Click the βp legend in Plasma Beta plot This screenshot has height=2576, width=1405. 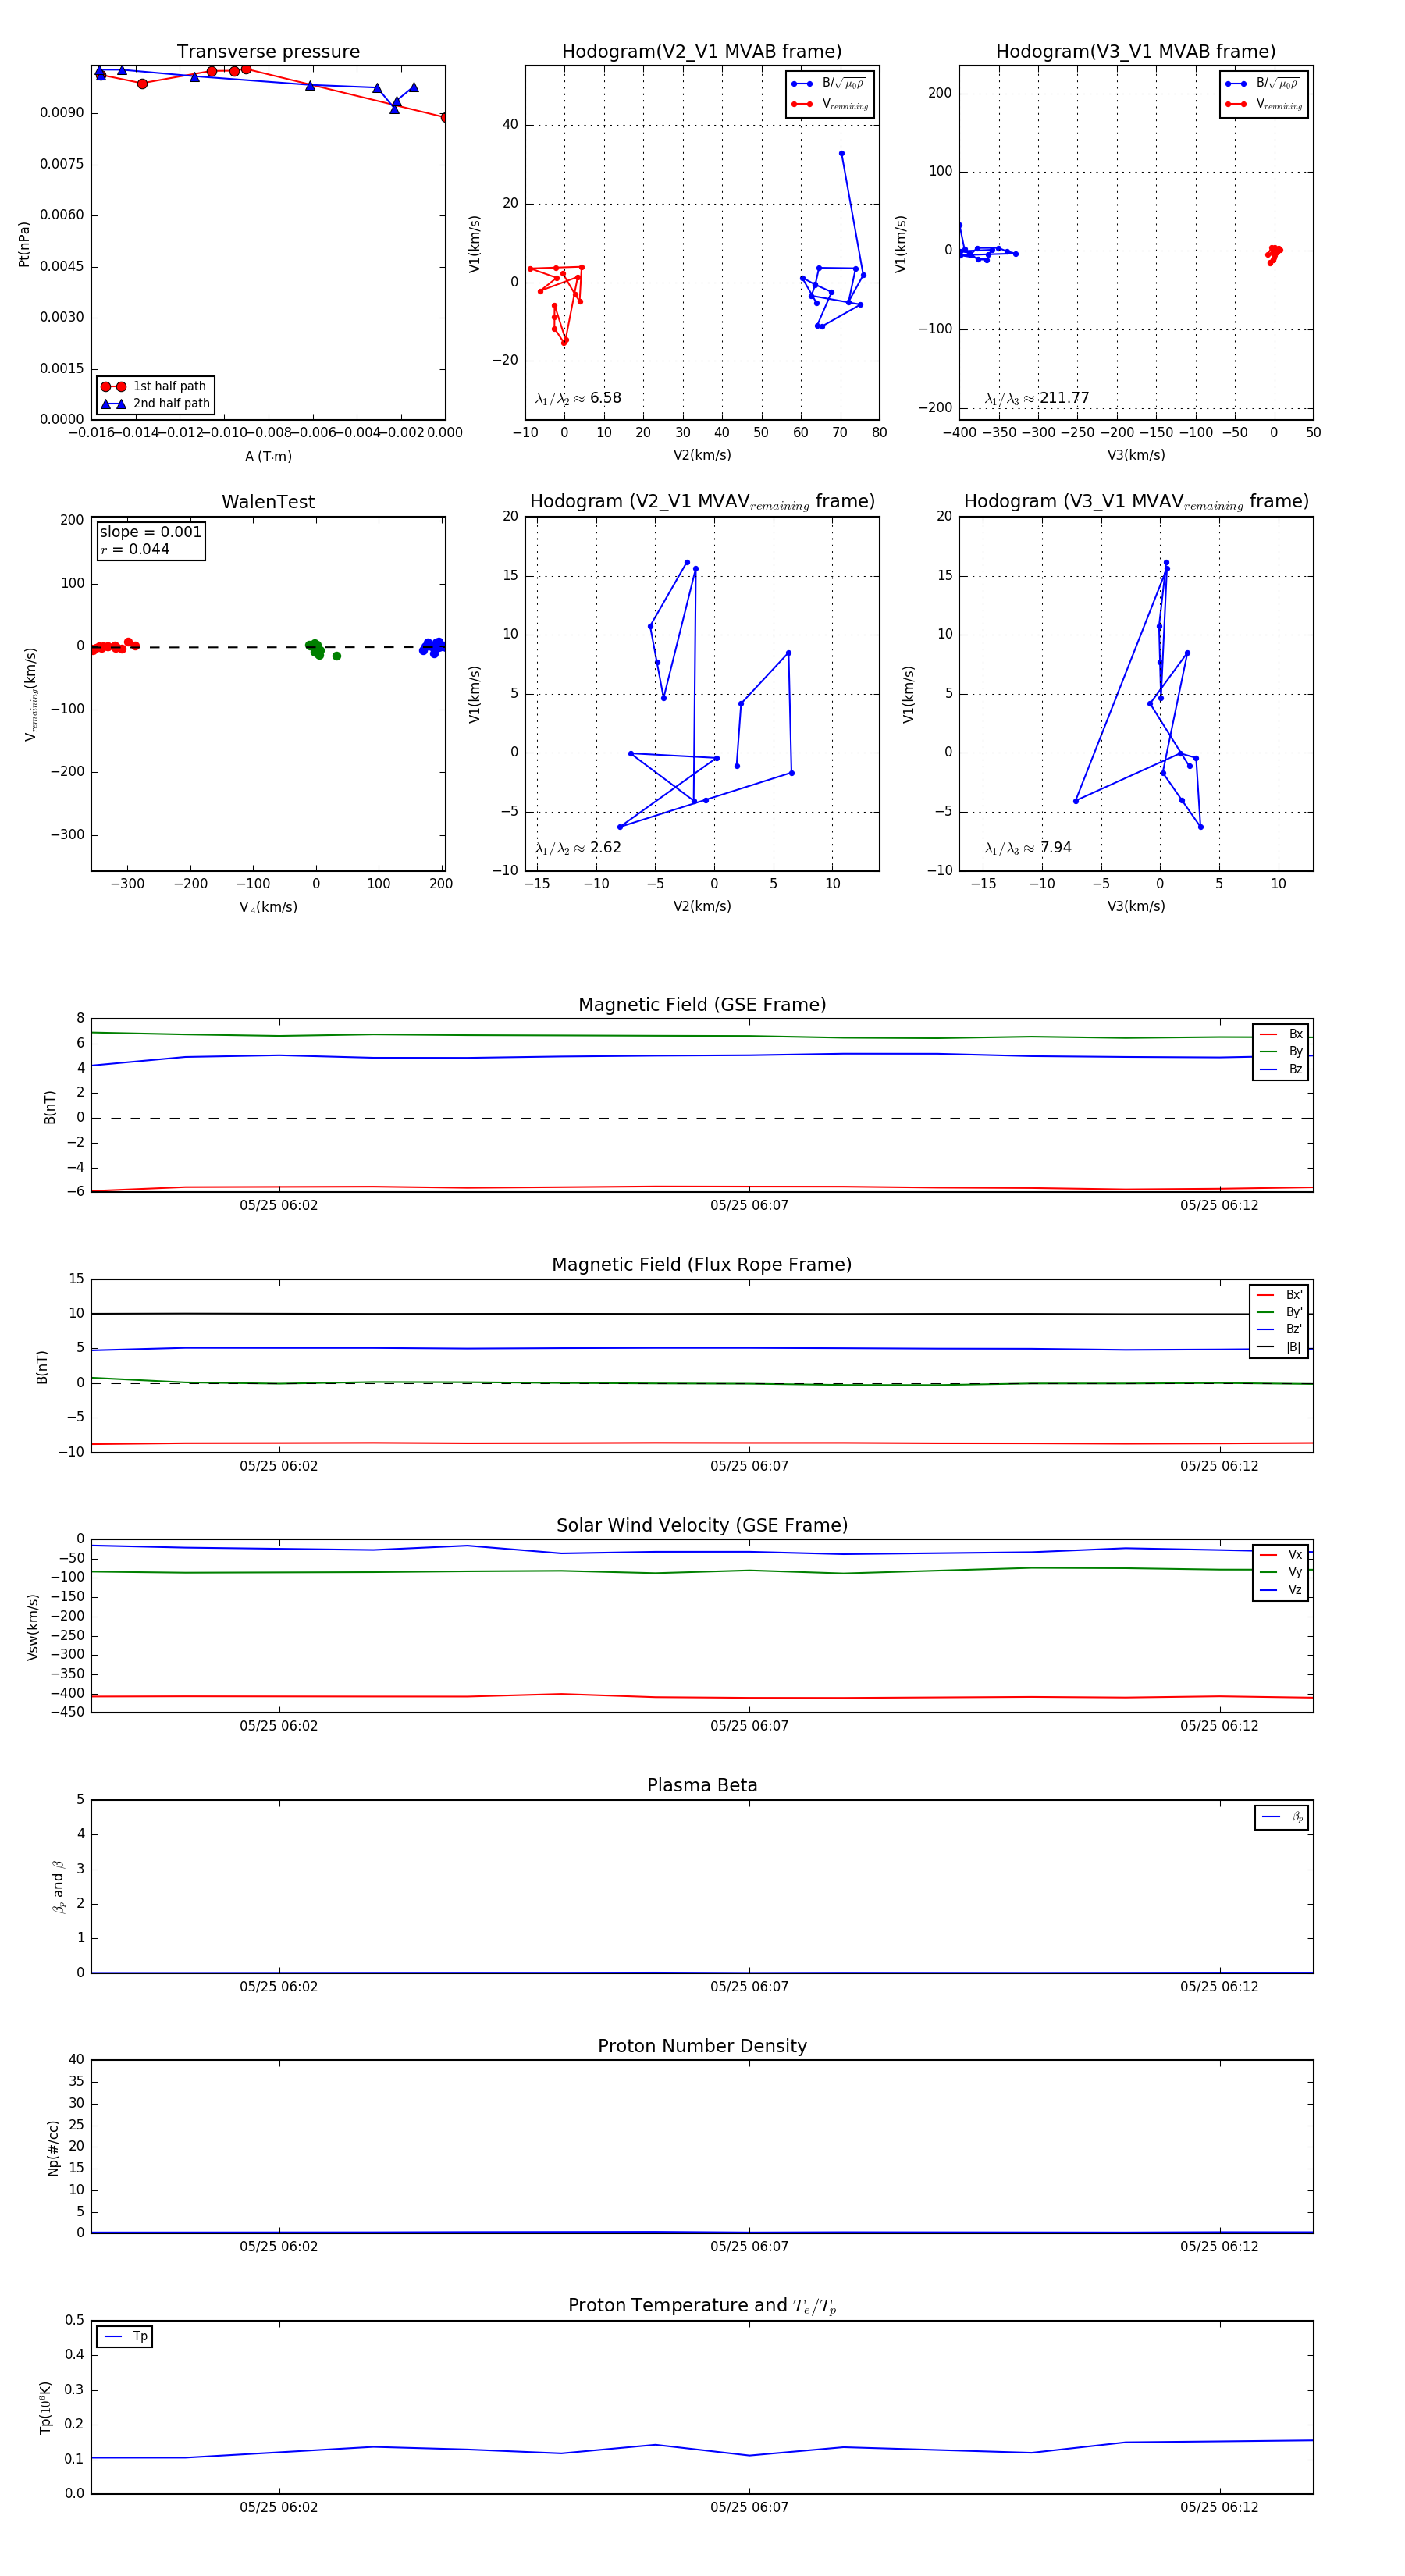(1282, 1817)
